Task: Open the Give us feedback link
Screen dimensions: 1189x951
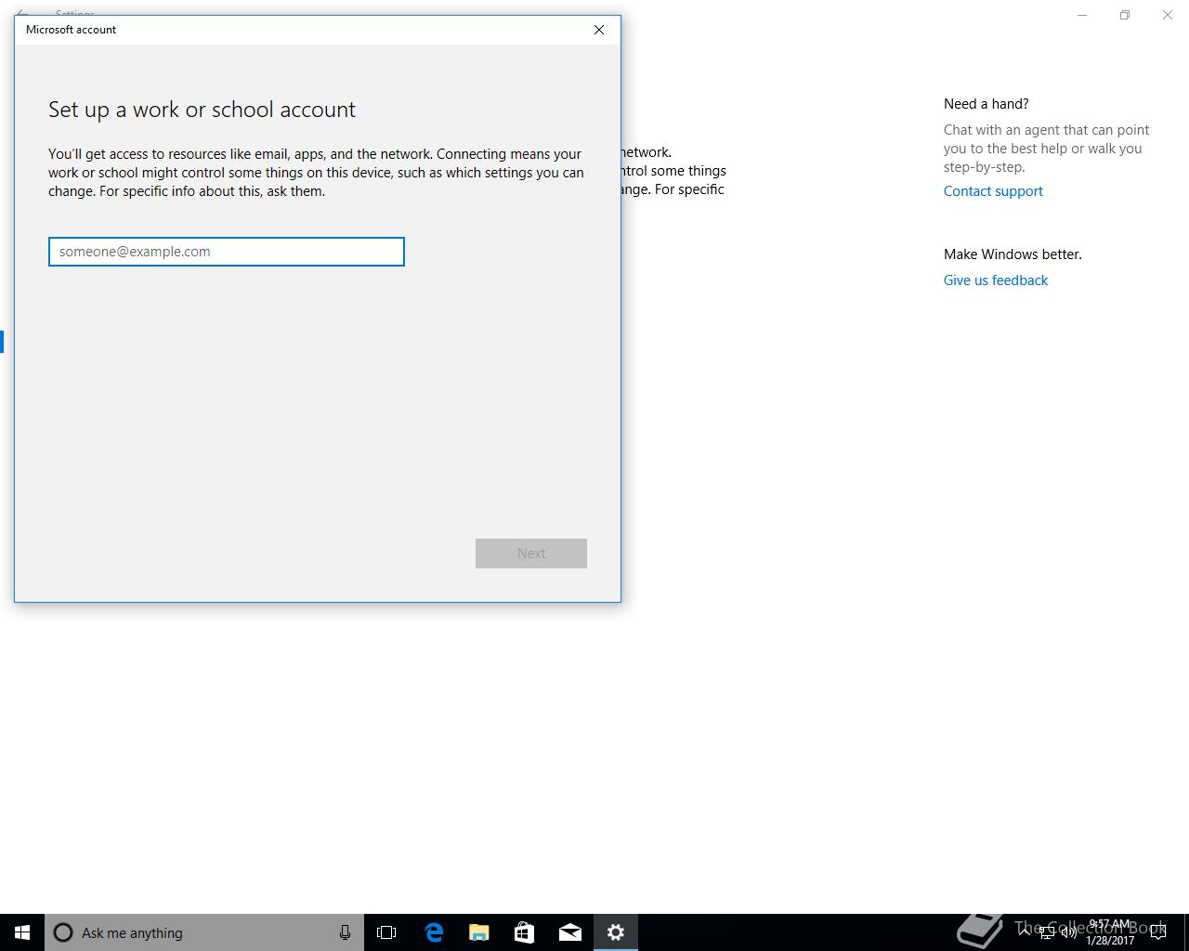Action: coord(996,280)
